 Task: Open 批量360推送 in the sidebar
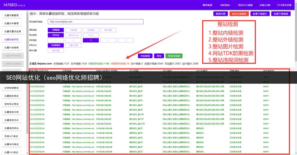(11, 152)
